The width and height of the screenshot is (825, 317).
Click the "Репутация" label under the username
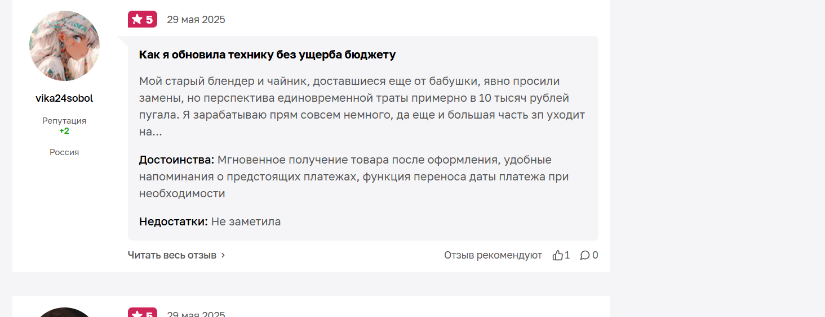tap(64, 121)
